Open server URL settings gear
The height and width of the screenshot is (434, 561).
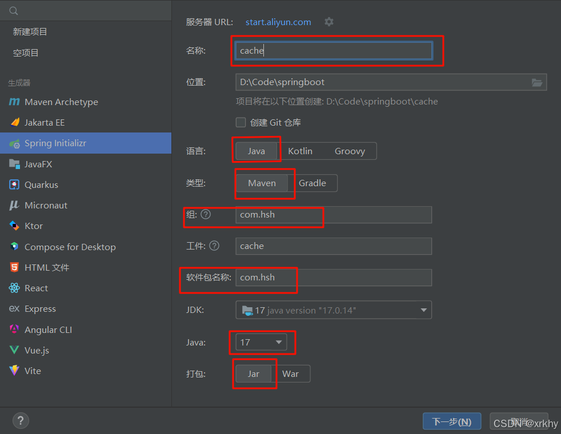329,22
